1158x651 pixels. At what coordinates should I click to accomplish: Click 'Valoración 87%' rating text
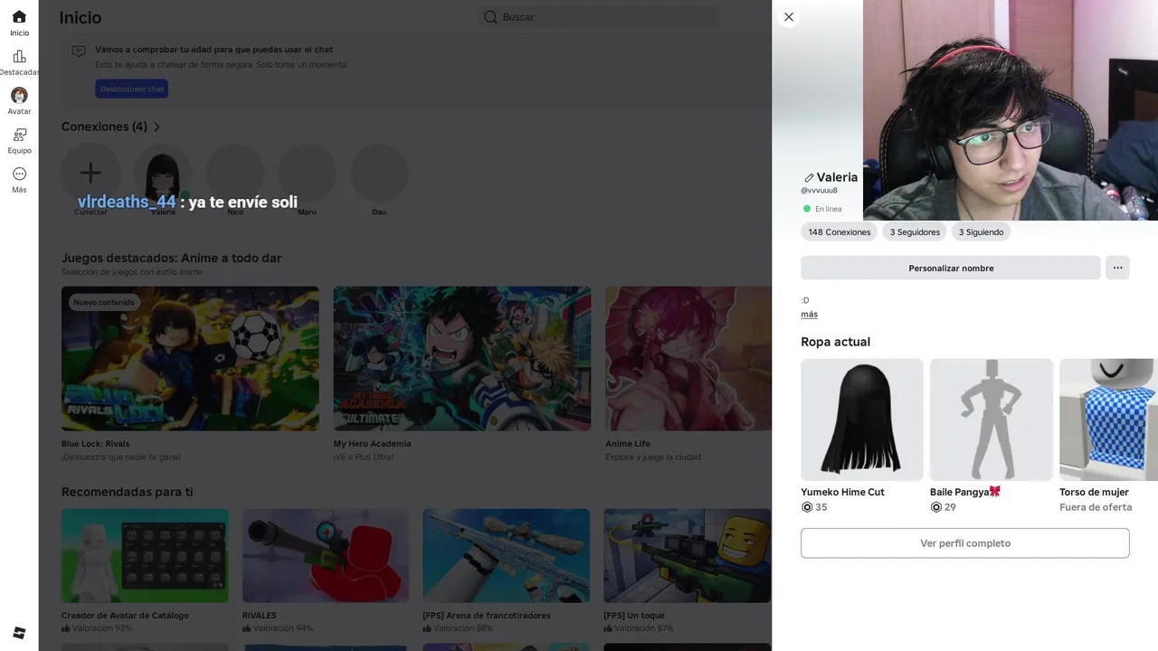[644, 628]
